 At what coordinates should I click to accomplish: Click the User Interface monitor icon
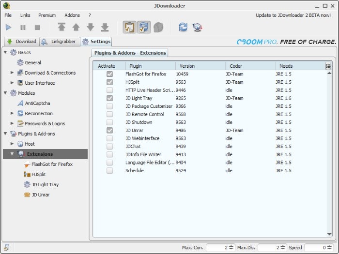20,83
